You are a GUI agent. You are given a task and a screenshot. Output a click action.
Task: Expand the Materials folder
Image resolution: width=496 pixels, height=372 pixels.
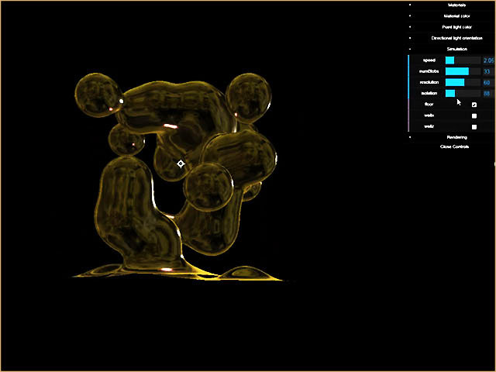click(451, 5)
